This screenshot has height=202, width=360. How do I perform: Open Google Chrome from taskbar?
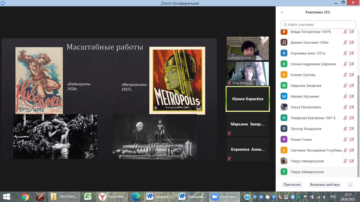(25, 196)
